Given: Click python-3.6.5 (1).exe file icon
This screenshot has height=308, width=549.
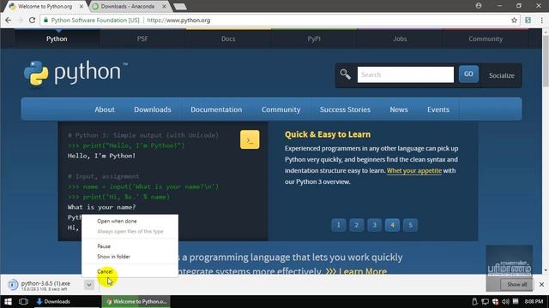Looking at the screenshot, I should click(13, 285).
